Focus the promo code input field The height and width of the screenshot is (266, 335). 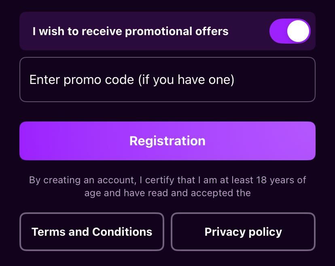tap(167, 80)
